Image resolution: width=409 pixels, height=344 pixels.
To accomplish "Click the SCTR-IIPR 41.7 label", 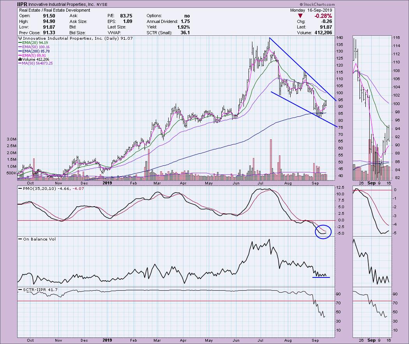I will tap(40, 290).
